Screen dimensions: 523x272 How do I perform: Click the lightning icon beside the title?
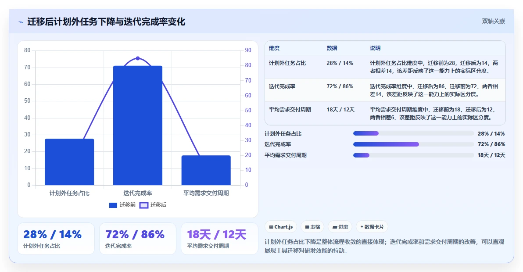(21, 22)
